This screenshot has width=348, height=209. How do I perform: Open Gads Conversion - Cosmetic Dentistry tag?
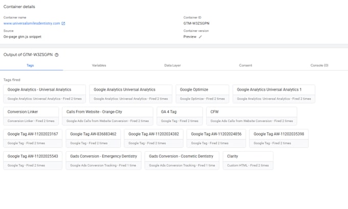pyautogui.click(x=182, y=160)
